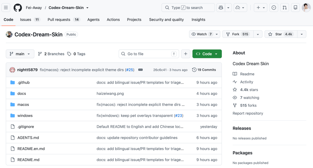Open the hamburger navigation menu
313x168 pixels.
[x=6, y=8]
